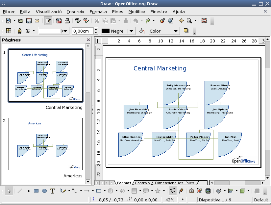Click the line width input field
This screenshot has width=271, height=205.
pyautogui.click(x=83, y=31)
